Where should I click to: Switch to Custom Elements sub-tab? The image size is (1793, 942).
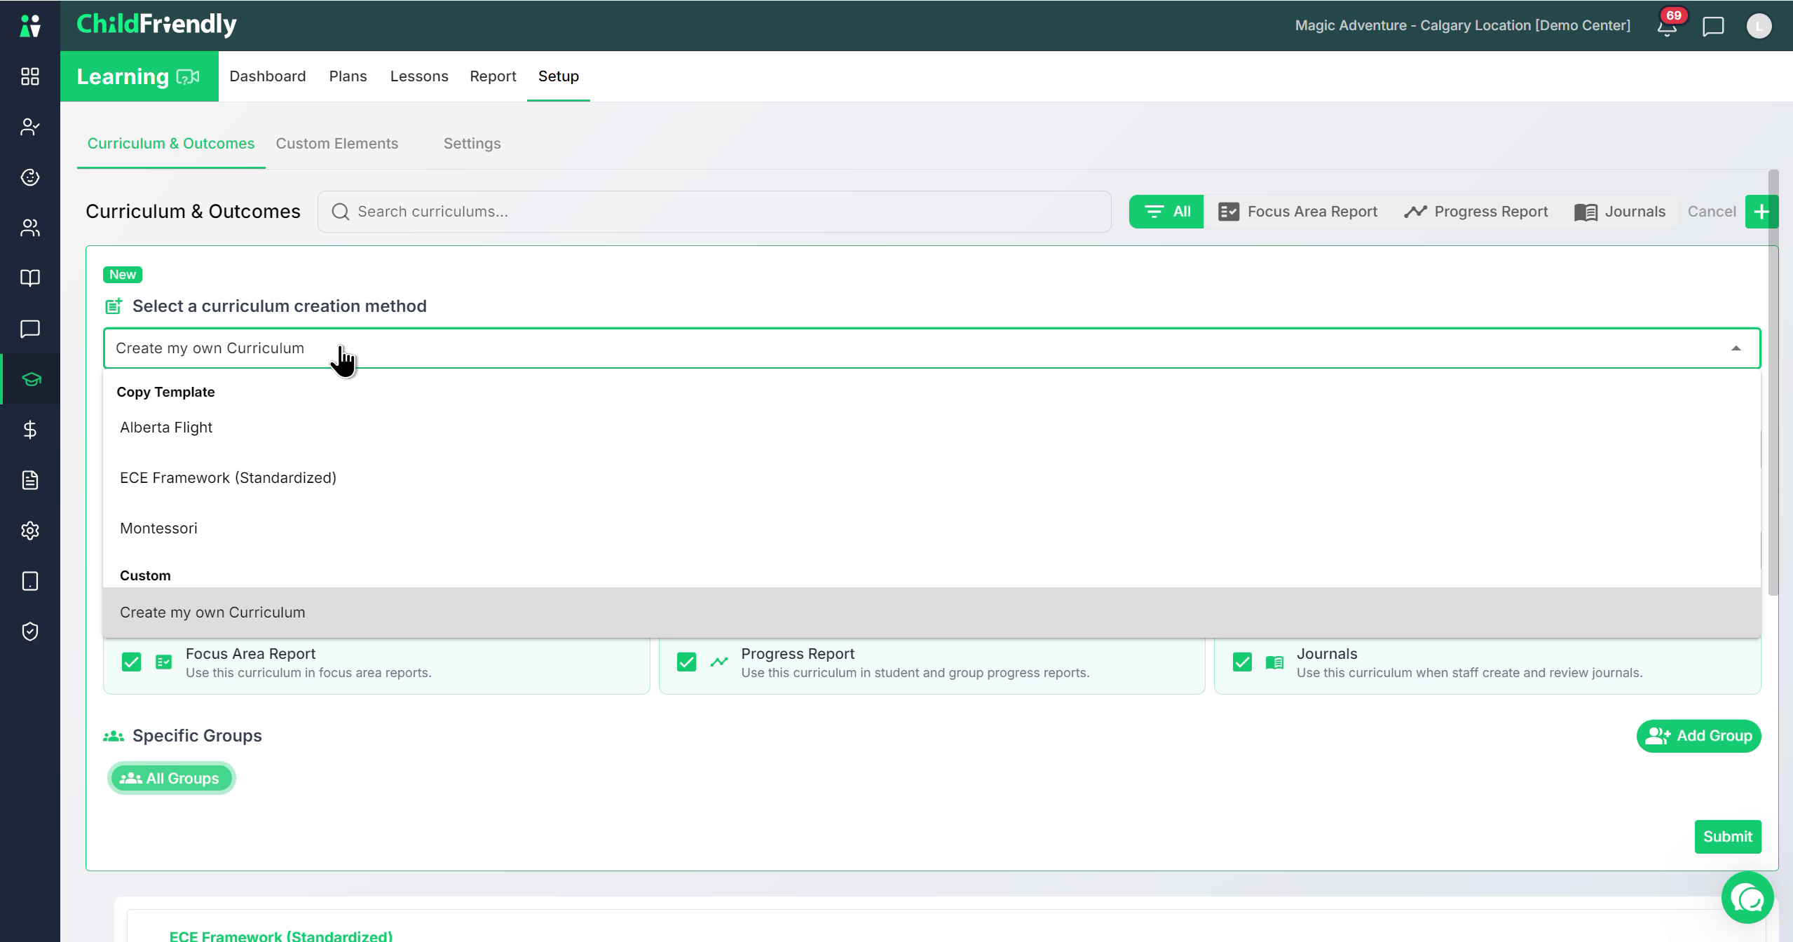click(x=337, y=144)
